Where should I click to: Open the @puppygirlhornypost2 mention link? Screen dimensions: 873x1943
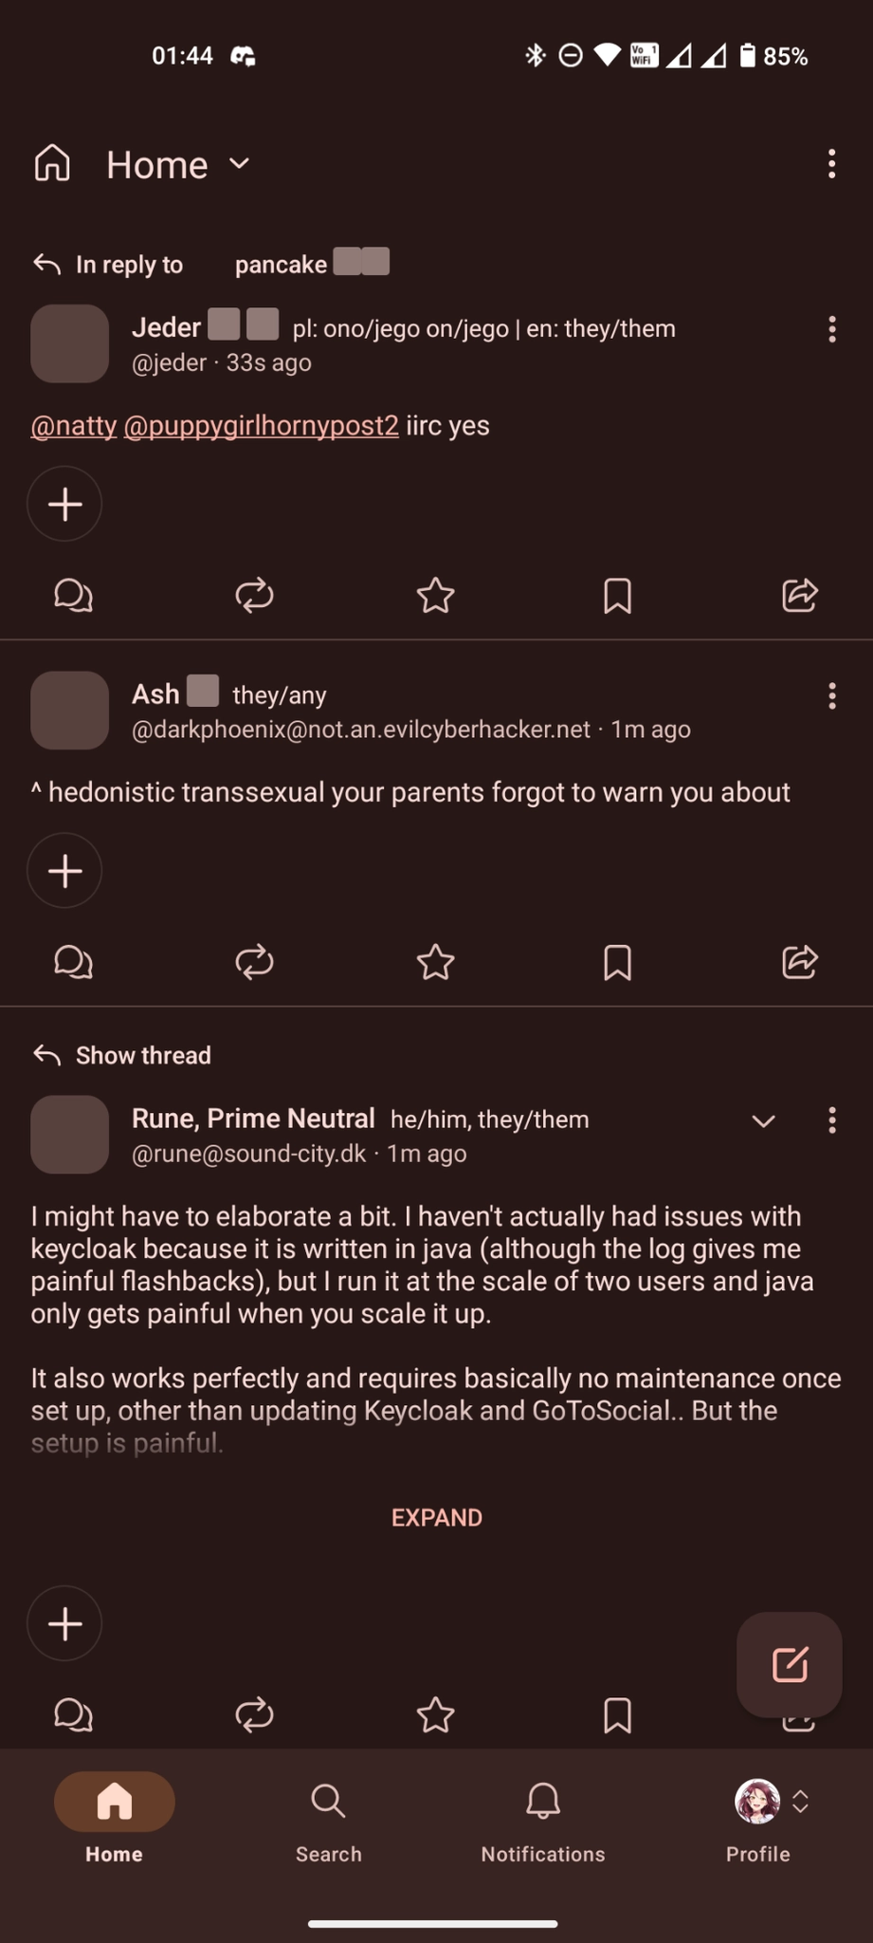[261, 425]
